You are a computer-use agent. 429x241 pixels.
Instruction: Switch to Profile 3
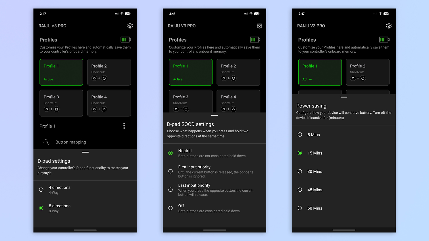coord(61,103)
